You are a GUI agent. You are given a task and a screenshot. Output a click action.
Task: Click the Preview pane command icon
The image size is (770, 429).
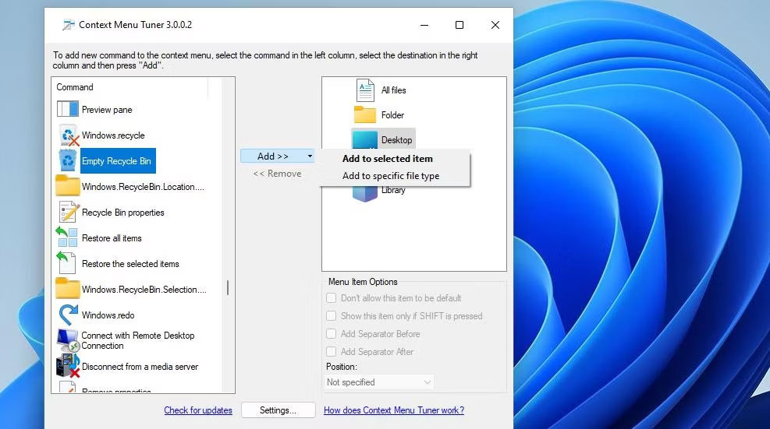(x=68, y=109)
